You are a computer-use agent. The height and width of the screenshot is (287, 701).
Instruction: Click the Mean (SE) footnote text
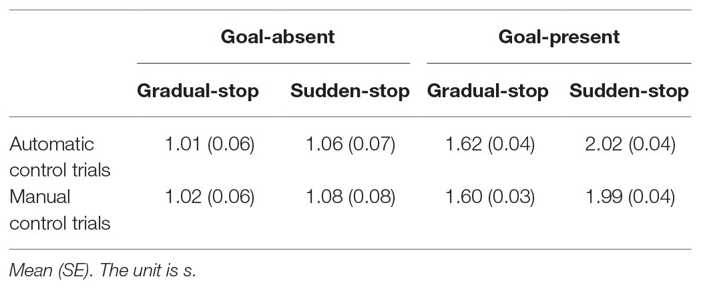(103, 270)
